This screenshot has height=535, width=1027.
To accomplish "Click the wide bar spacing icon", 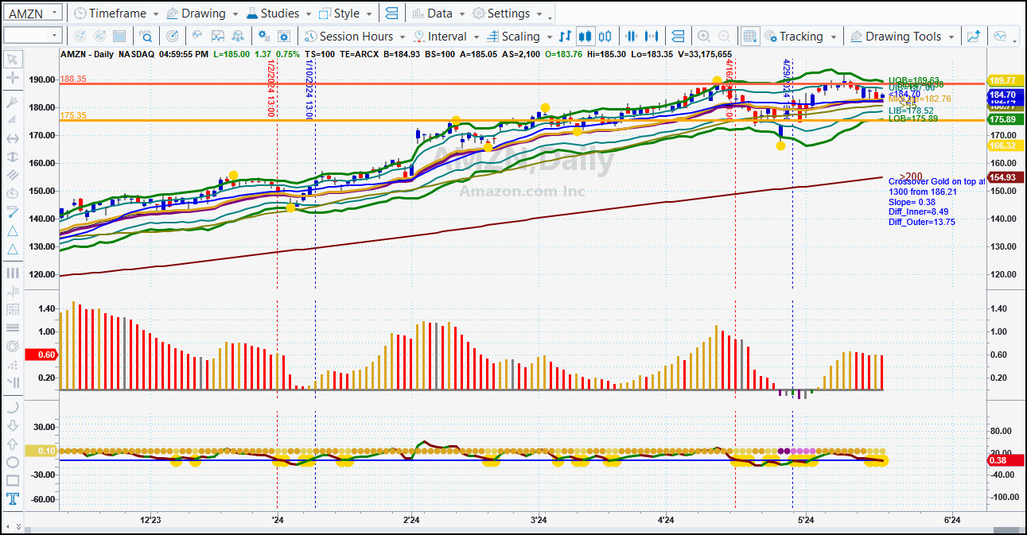I will [x=652, y=36].
